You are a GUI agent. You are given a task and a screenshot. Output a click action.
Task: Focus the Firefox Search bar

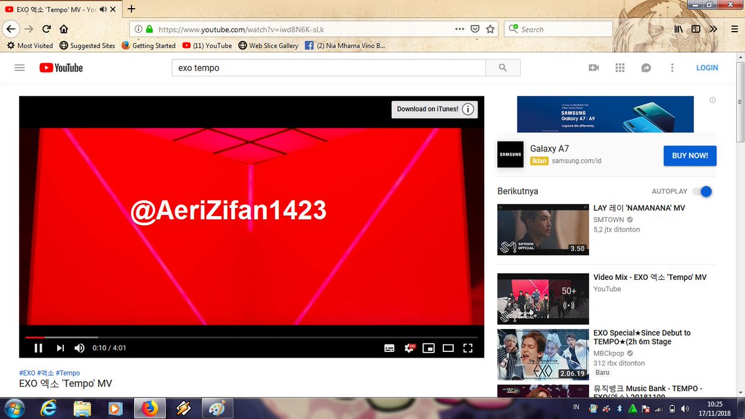point(558,29)
